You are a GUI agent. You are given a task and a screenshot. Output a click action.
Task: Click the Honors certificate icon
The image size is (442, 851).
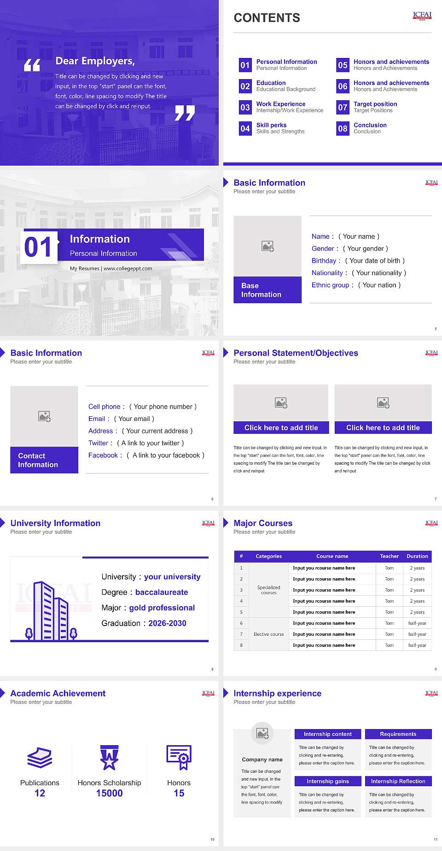pos(179,758)
